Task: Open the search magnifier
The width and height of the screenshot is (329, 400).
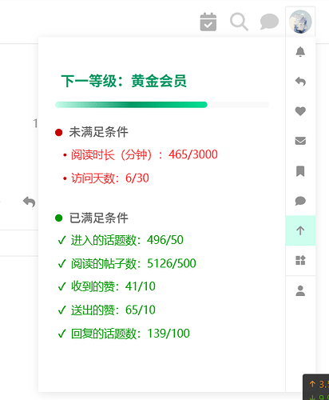Action: pos(239,22)
